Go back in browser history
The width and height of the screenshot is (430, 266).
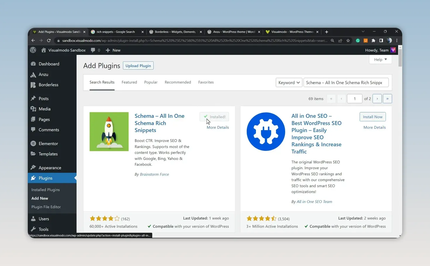tap(33, 40)
